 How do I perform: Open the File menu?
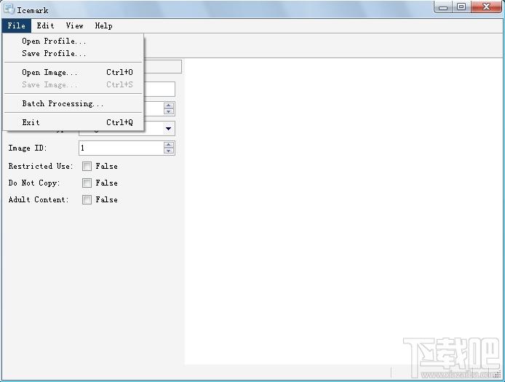17,25
